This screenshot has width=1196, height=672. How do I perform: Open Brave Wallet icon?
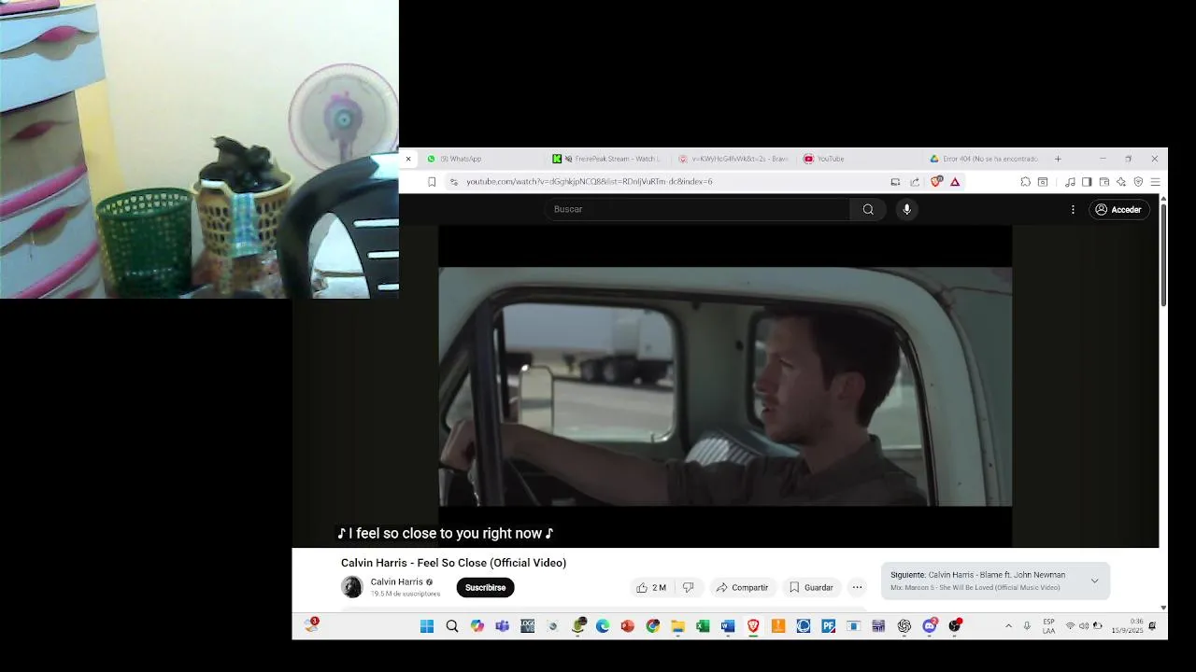pyautogui.click(x=1104, y=182)
